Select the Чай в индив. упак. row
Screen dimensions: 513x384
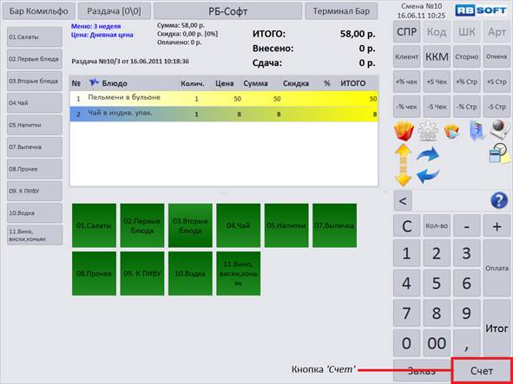tap(224, 114)
